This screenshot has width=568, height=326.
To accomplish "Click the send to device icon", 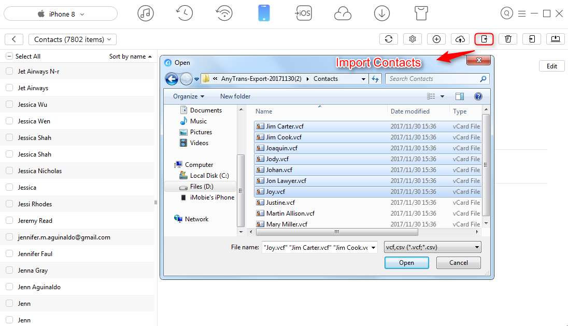I will point(532,39).
